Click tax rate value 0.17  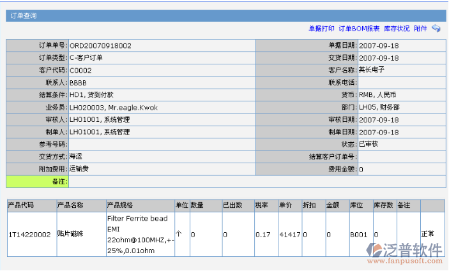(x=263, y=235)
